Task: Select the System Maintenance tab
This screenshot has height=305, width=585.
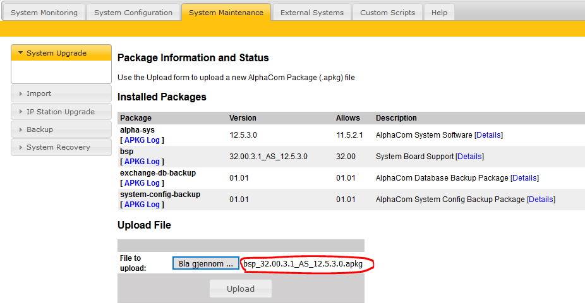Action: (x=226, y=13)
